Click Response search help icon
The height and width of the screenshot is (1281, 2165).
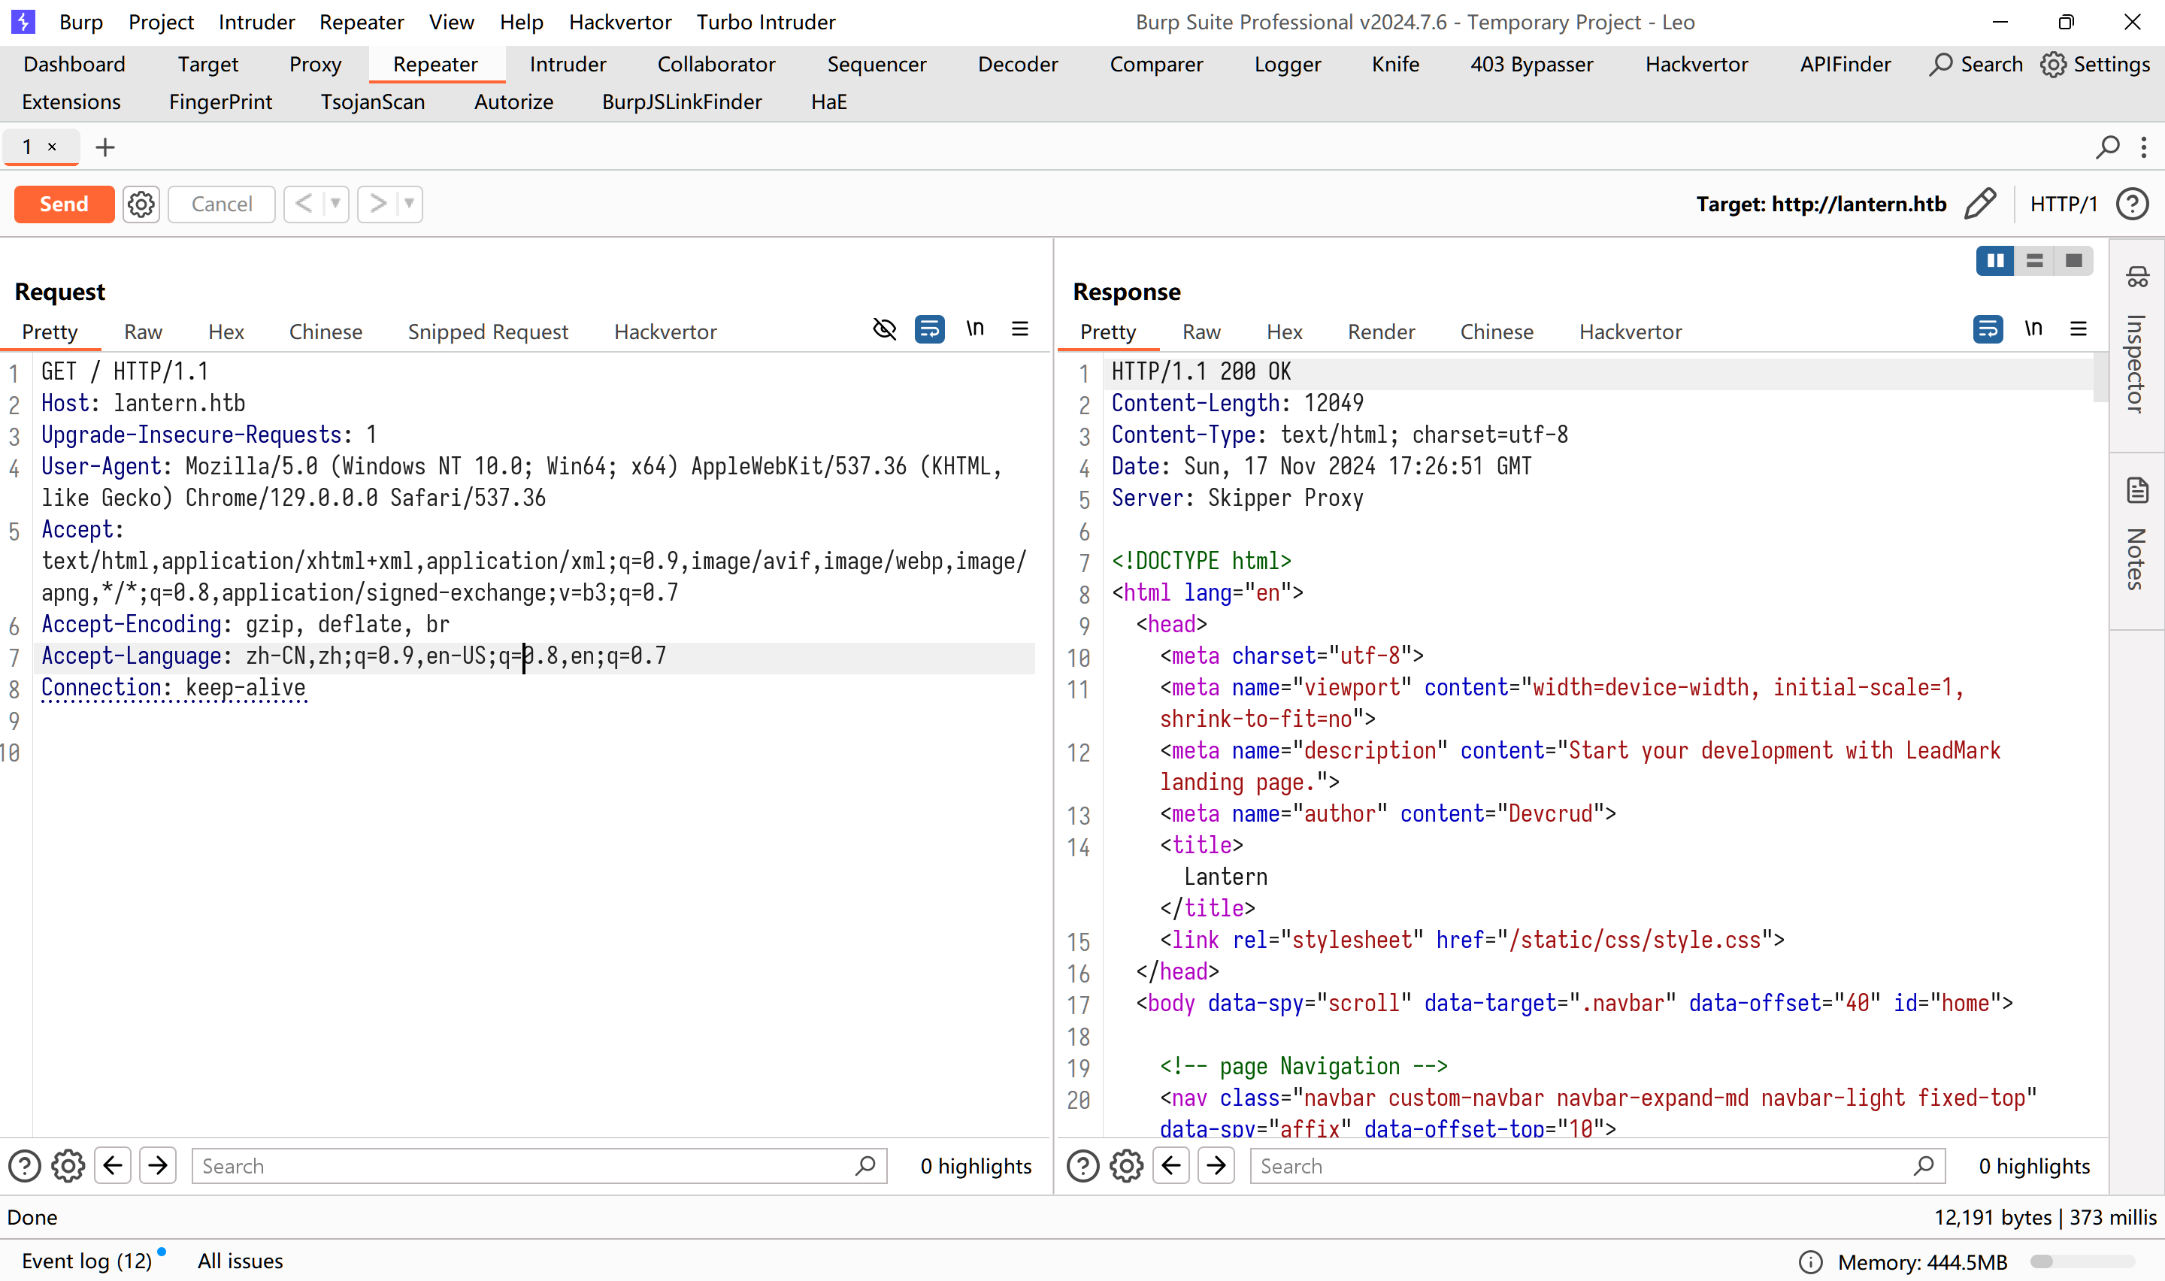pyautogui.click(x=1083, y=1166)
